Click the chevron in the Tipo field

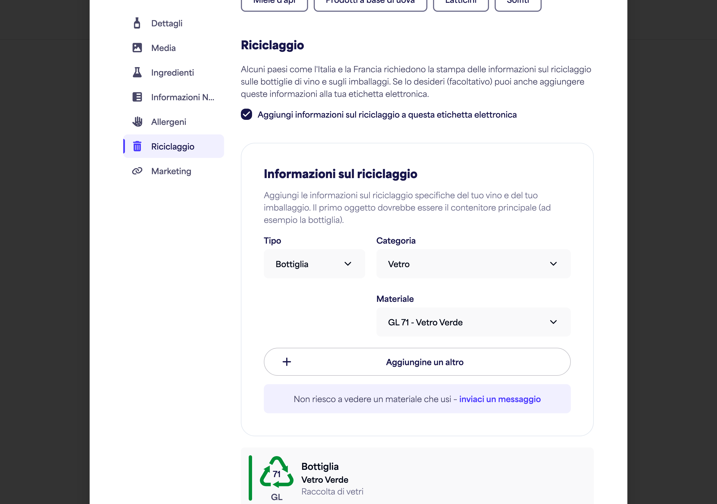tap(348, 264)
